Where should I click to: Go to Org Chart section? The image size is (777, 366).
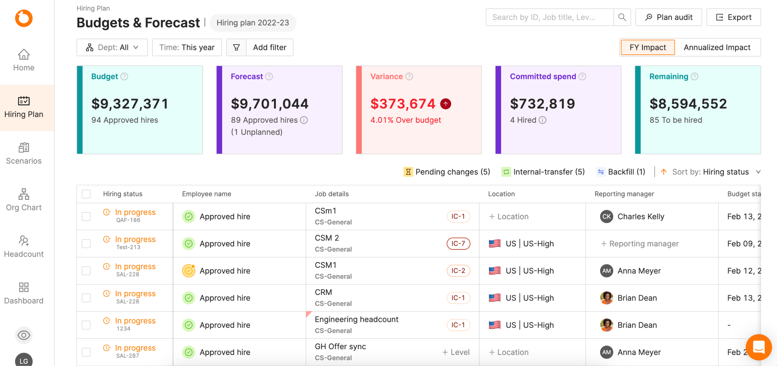(x=24, y=200)
